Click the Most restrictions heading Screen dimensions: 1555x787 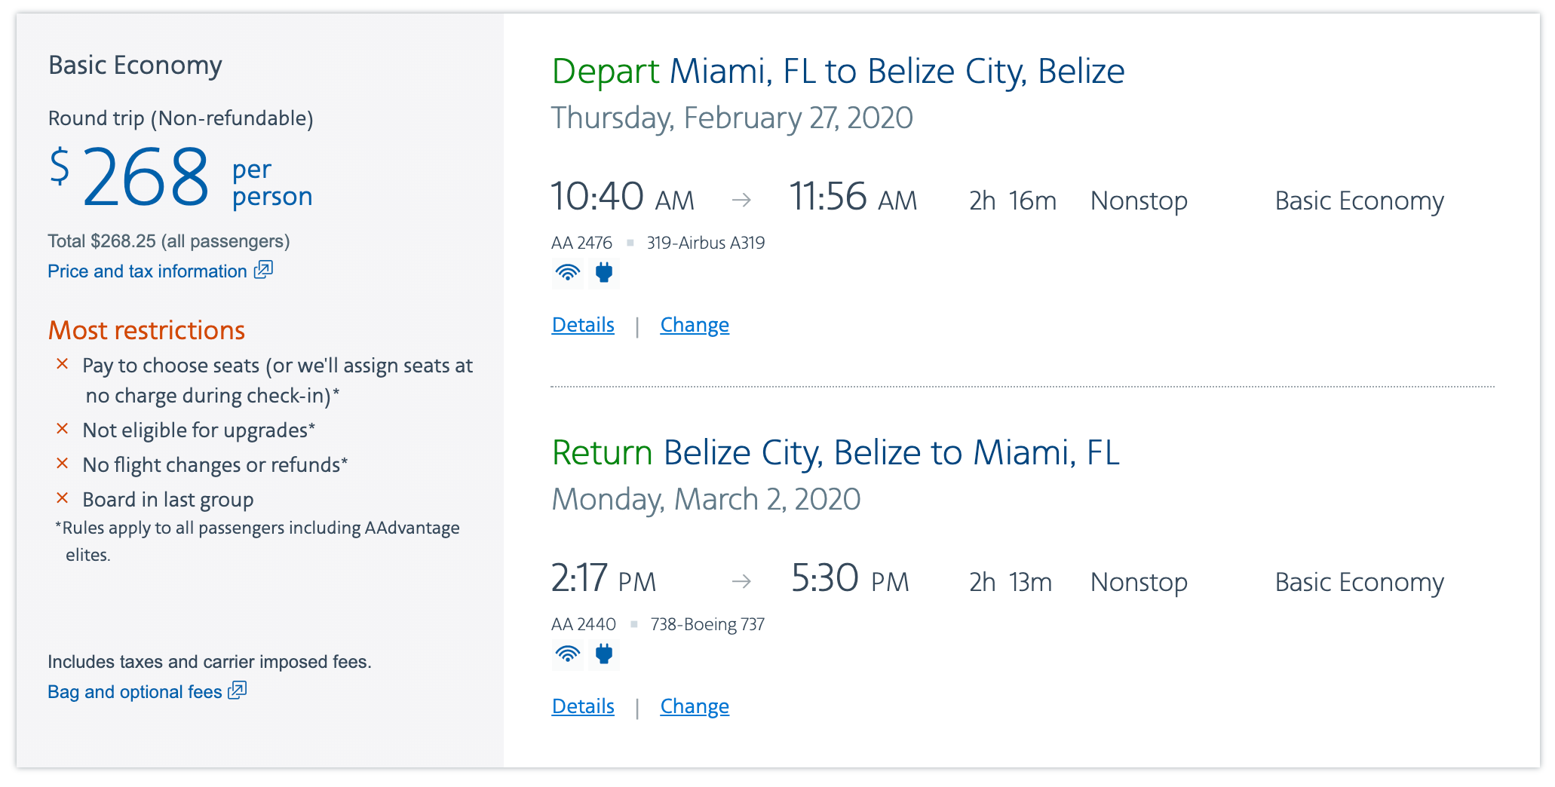[x=146, y=330]
